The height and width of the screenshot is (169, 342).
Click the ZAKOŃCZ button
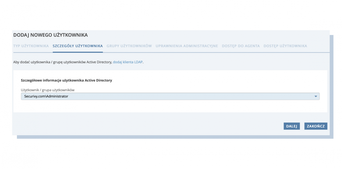point(316,126)
